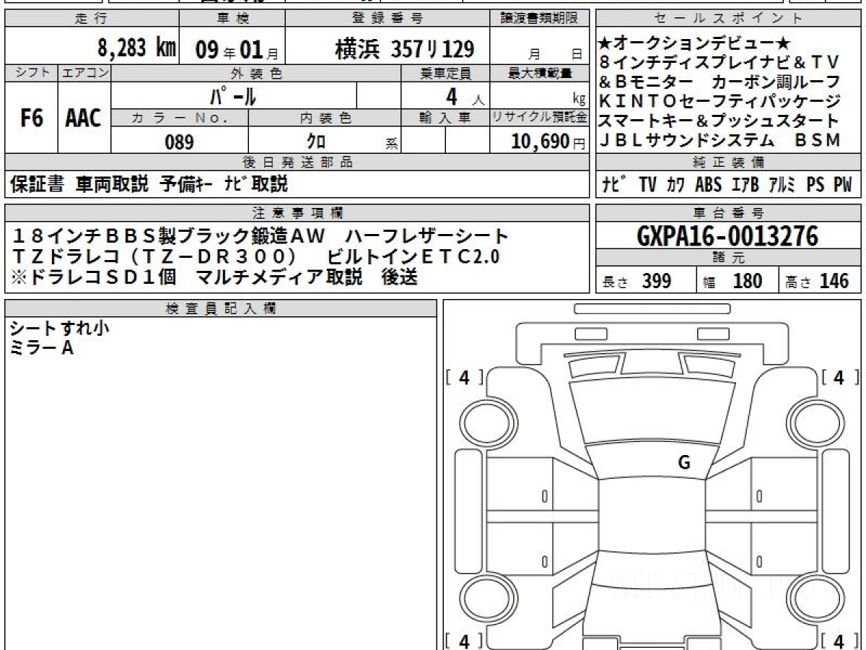Select length value 399

[x=657, y=281]
